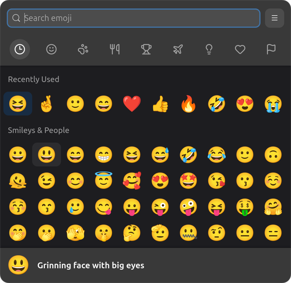This screenshot has width=291, height=283.
Task: Open the hamburger menu button
Action: click(x=275, y=18)
